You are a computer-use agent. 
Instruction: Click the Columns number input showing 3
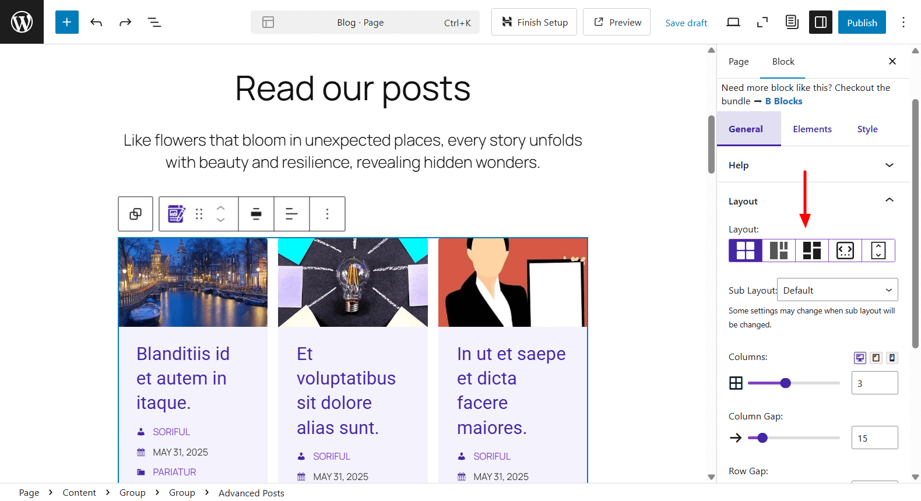click(874, 383)
